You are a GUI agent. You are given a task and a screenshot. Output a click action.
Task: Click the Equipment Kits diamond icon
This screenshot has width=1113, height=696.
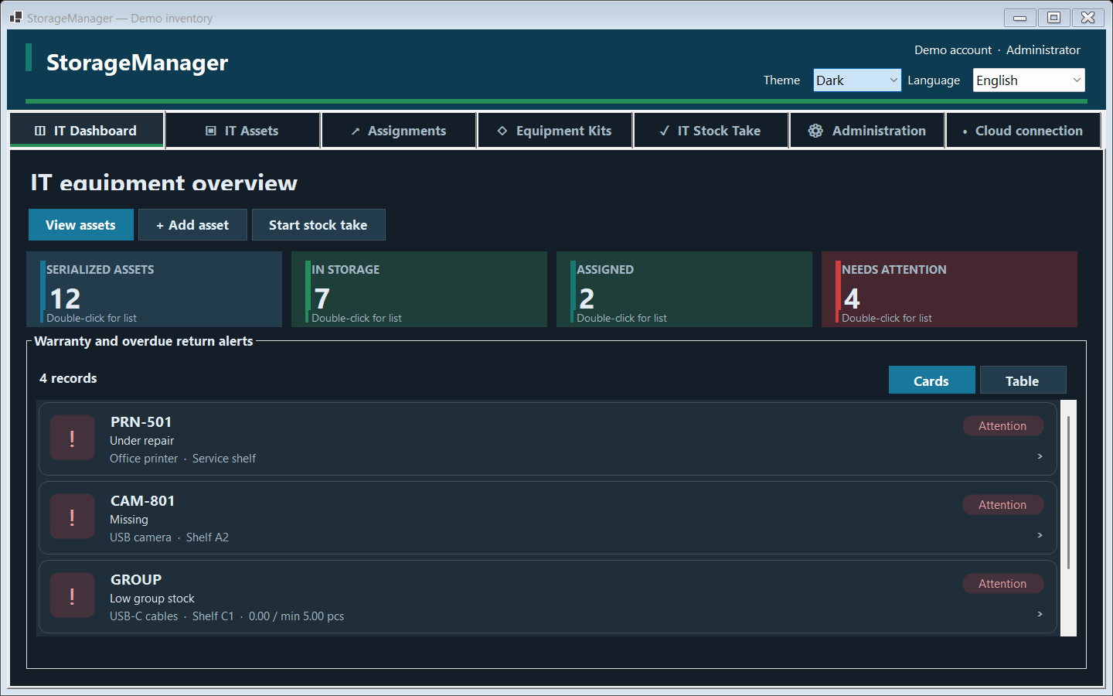502,131
